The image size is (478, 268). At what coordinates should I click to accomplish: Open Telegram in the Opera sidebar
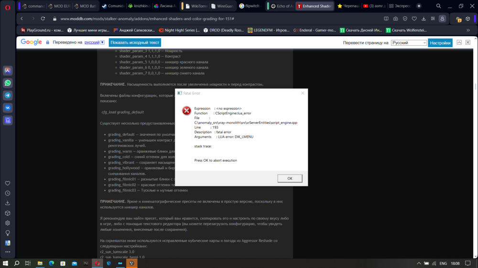(x=8, y=95)
